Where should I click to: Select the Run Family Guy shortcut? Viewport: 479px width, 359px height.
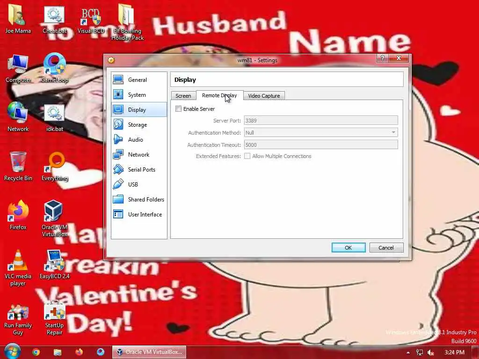18,320
